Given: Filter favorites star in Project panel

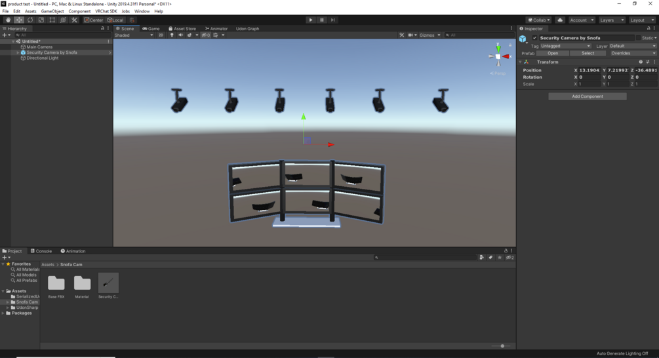Looking at the screenshot, I should coord(499,257).
